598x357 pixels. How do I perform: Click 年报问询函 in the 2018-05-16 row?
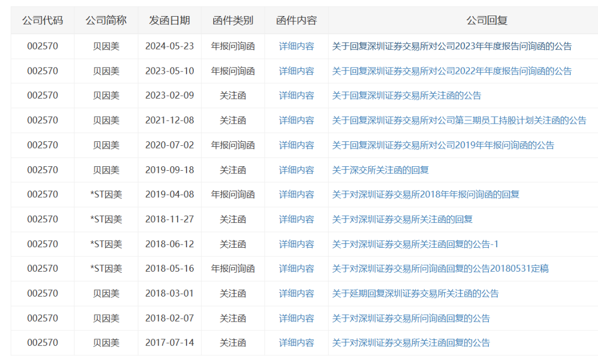233,268
